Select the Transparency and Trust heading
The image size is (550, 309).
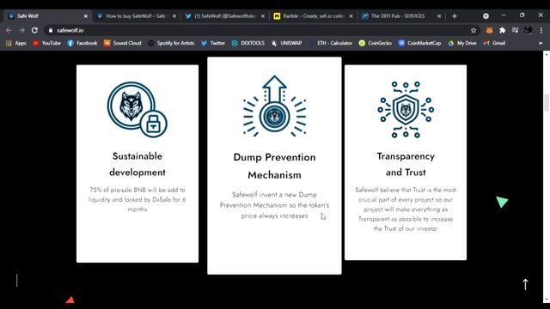tap(406, 164)
